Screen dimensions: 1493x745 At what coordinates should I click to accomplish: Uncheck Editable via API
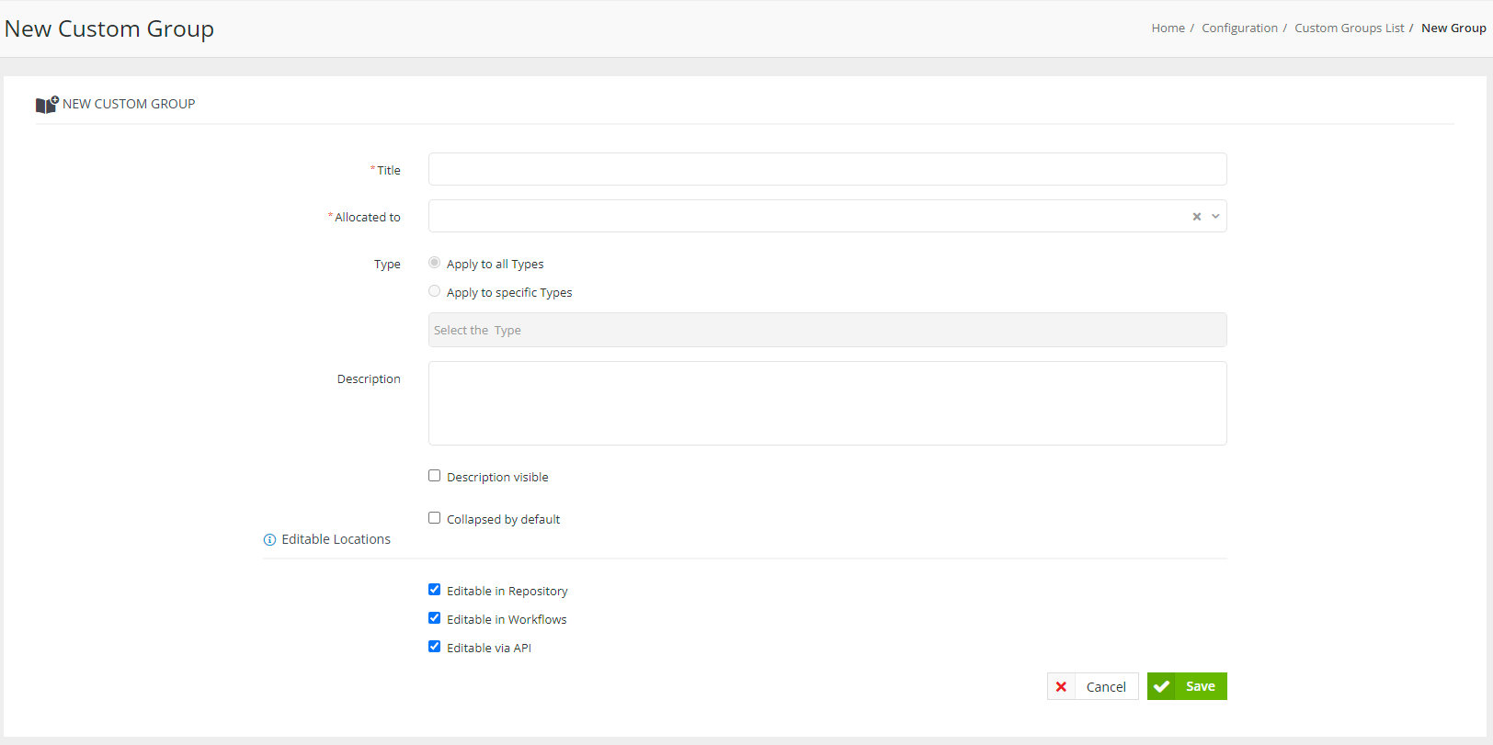(435, 647)
